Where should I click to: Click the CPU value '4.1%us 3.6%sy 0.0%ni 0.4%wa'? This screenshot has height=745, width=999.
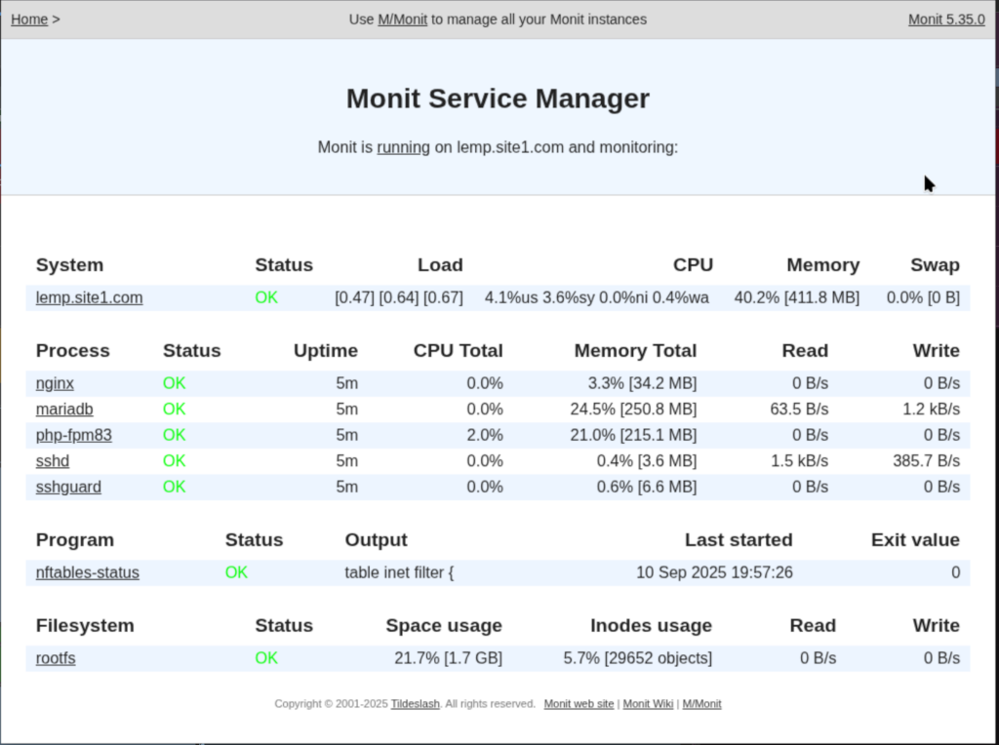[596, 298]
